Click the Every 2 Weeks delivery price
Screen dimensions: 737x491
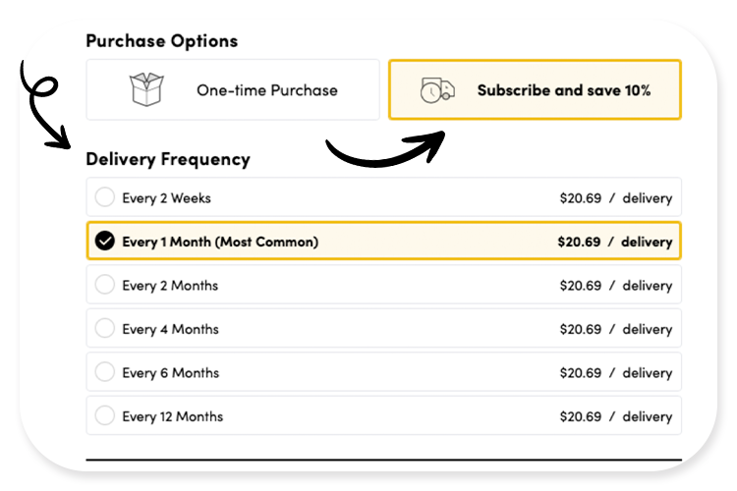coord(615,198)
